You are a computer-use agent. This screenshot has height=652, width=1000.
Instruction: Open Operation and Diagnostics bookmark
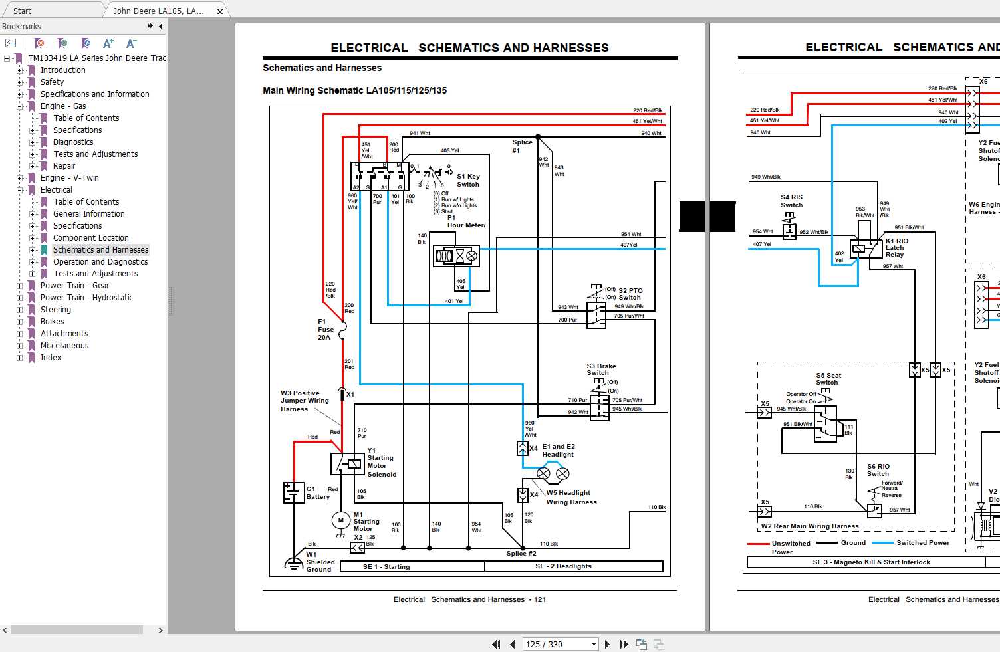pyautogui.click(x=100, y=262)
